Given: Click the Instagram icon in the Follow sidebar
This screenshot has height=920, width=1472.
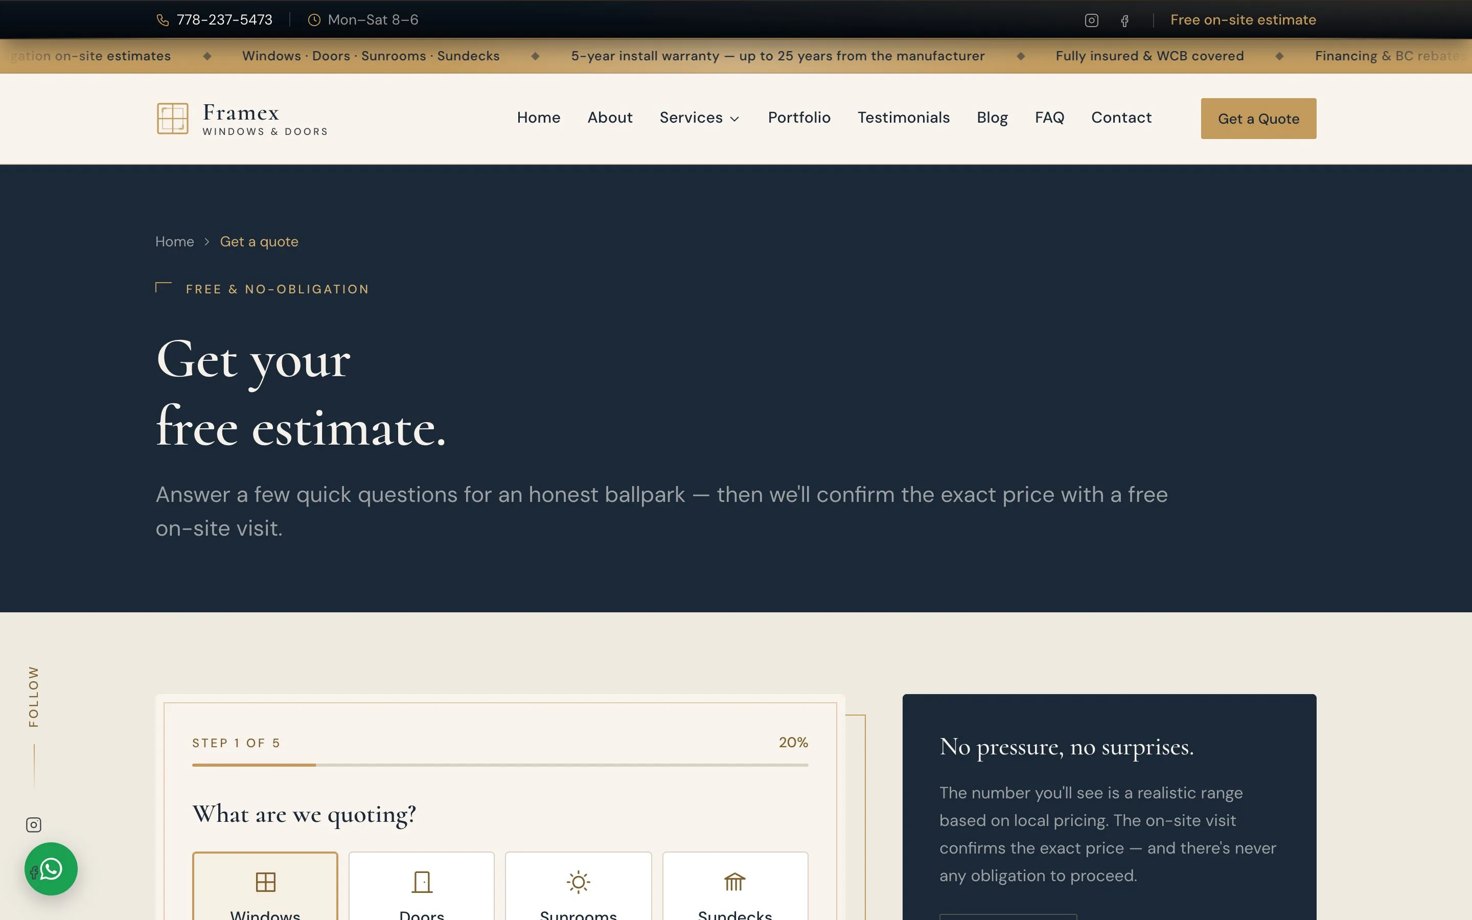Looking at the screenshot, I should click(33, 824).
